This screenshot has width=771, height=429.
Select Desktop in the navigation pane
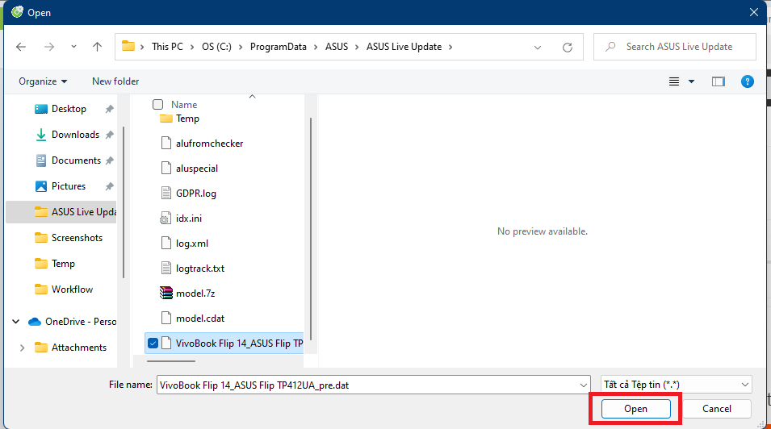pos(69,109)
